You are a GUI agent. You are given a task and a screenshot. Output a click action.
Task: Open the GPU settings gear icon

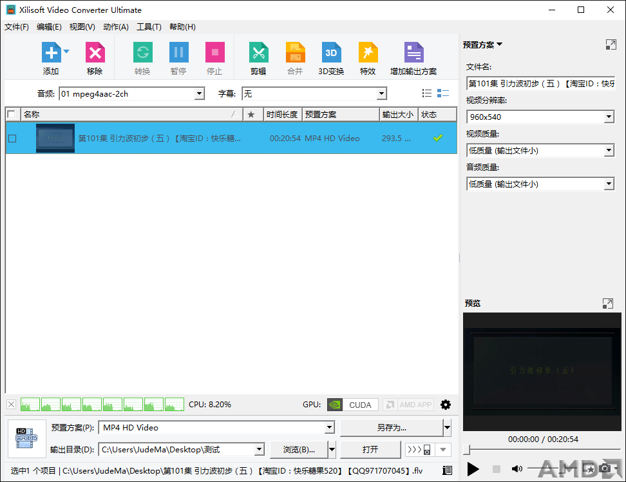tap(446, 405)
